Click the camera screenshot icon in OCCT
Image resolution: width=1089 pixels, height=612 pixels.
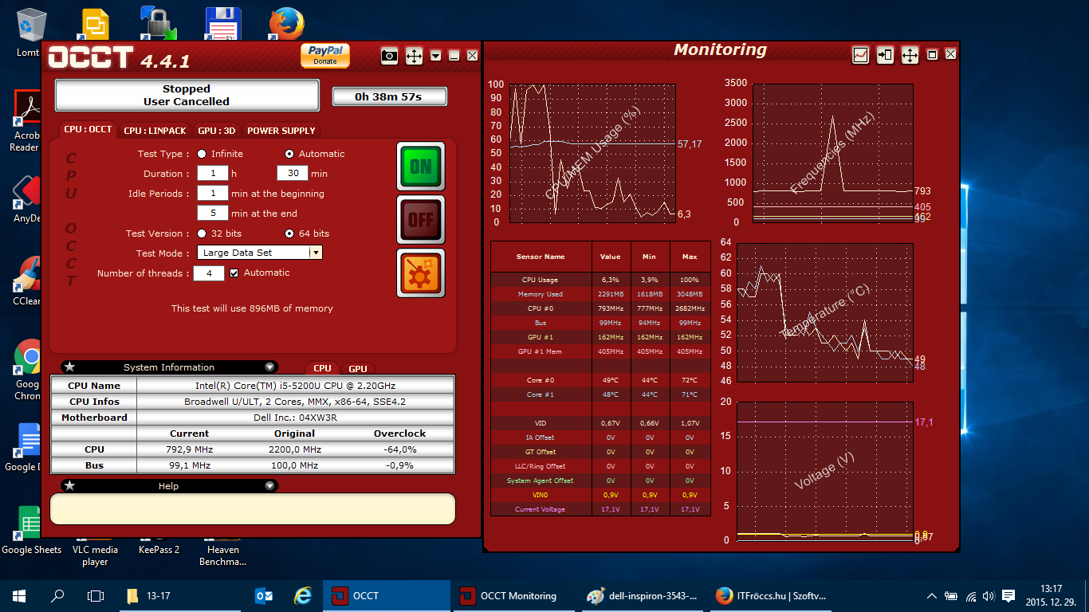pyautogui.click(x=389, y=56)
